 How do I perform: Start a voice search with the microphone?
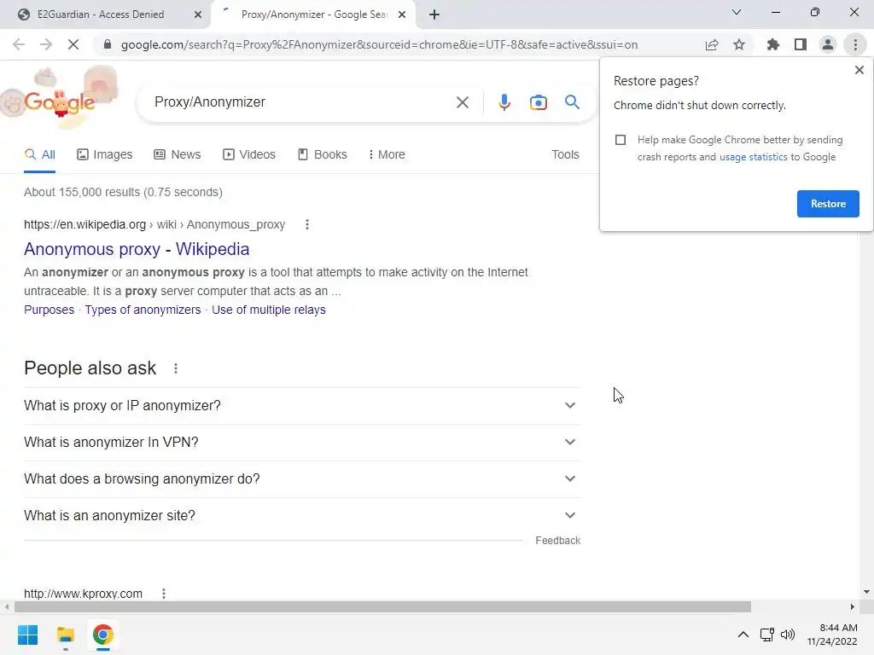tap(504, 102)
